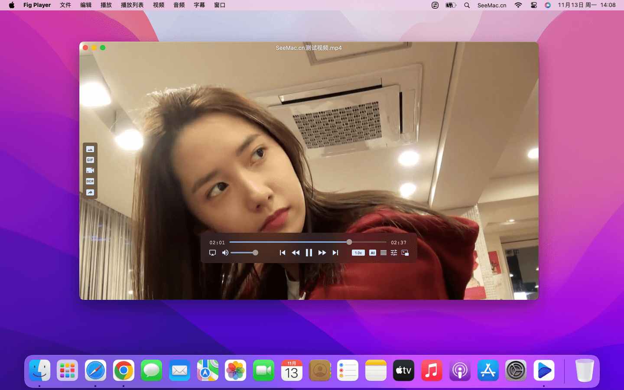Adjust the volume slider

244,253
